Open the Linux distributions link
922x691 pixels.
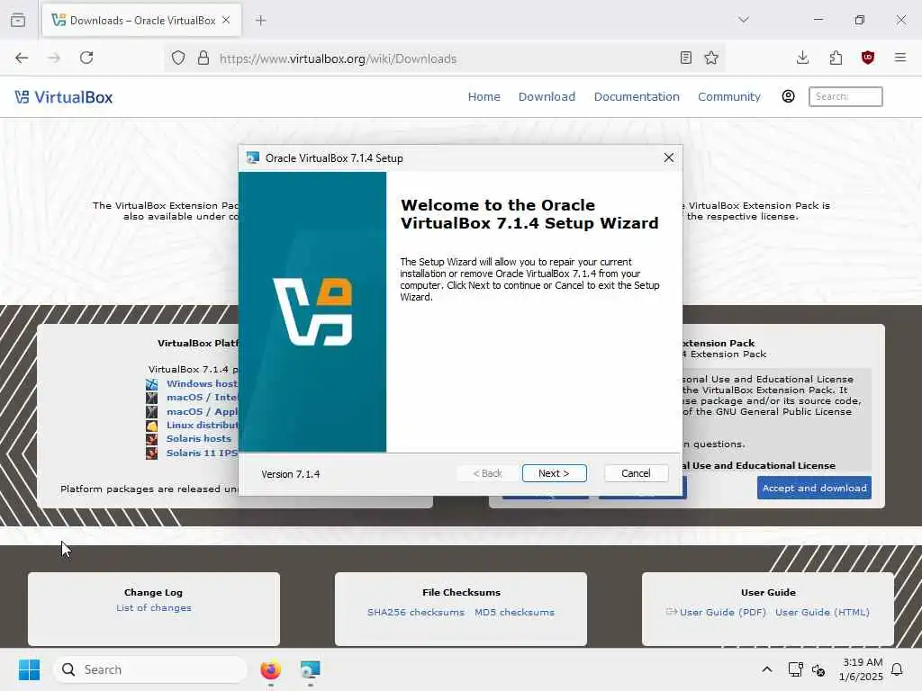tap(203, 425)
